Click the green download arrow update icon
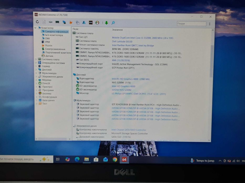The width and height of the screenshot is (245, 183). pyautogui.click(x=106, y=23)
